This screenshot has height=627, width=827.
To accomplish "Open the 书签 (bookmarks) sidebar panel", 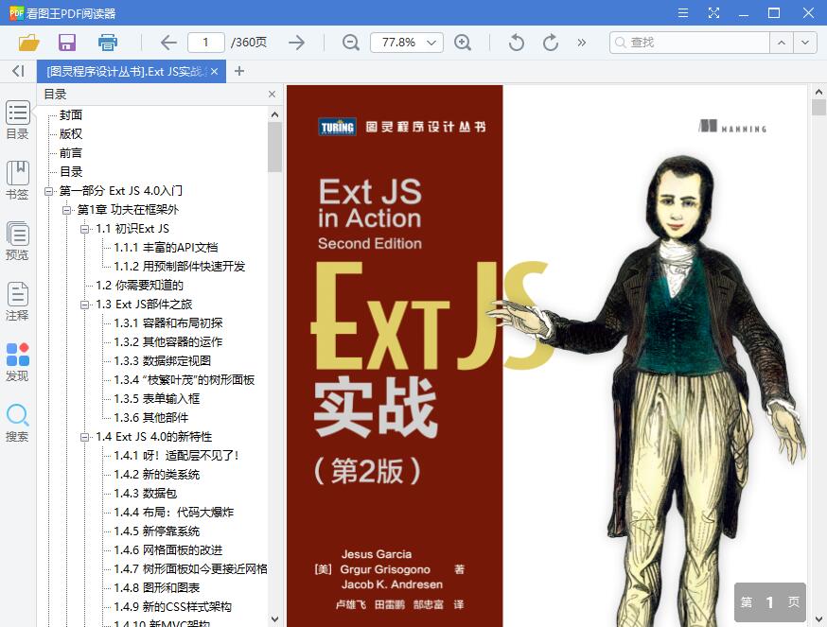I will point(17,181).
